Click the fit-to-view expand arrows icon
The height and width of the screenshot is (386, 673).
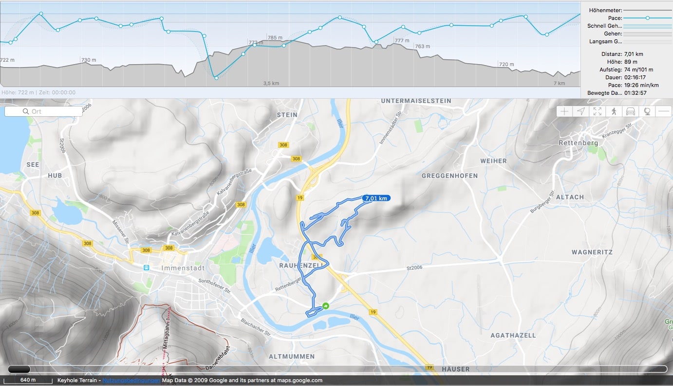[x=598, y=111]
